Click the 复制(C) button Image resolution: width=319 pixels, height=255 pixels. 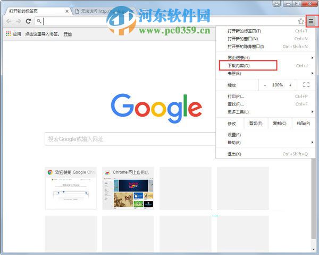pos(280,124)
